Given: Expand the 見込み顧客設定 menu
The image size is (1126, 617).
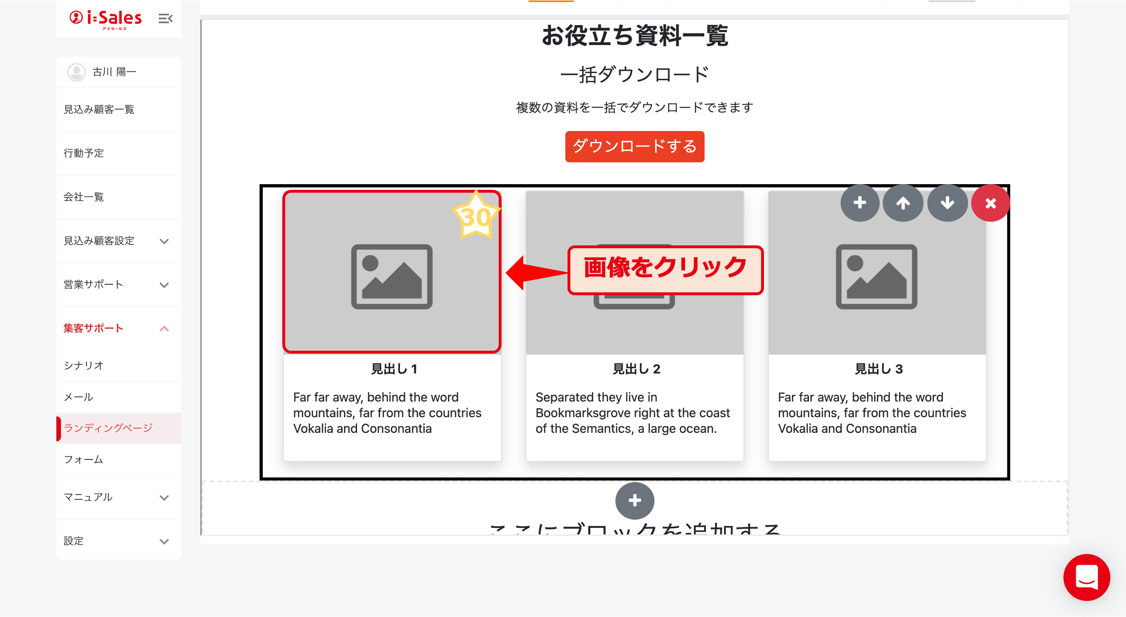Looking at the screenshot, I should (x=164, y=241).
